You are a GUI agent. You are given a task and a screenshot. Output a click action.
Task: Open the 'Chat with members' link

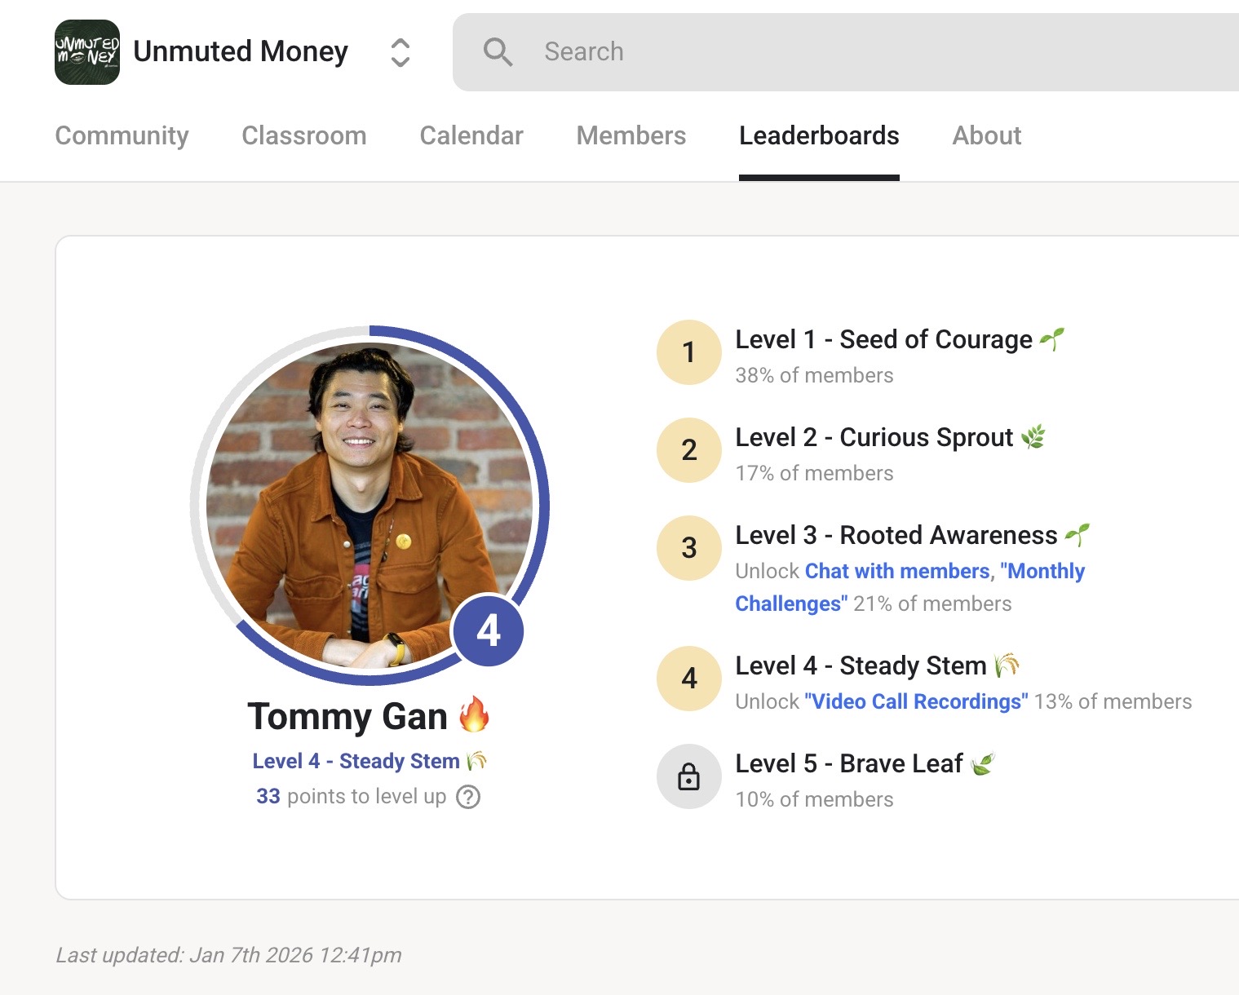[x=896, y=571]
